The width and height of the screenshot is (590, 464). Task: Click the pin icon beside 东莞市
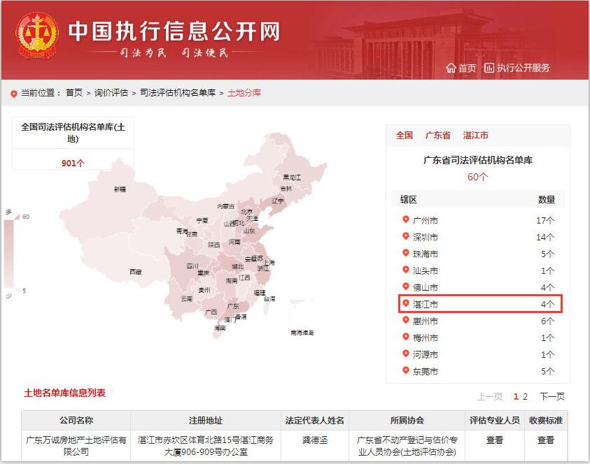[406, 370]
